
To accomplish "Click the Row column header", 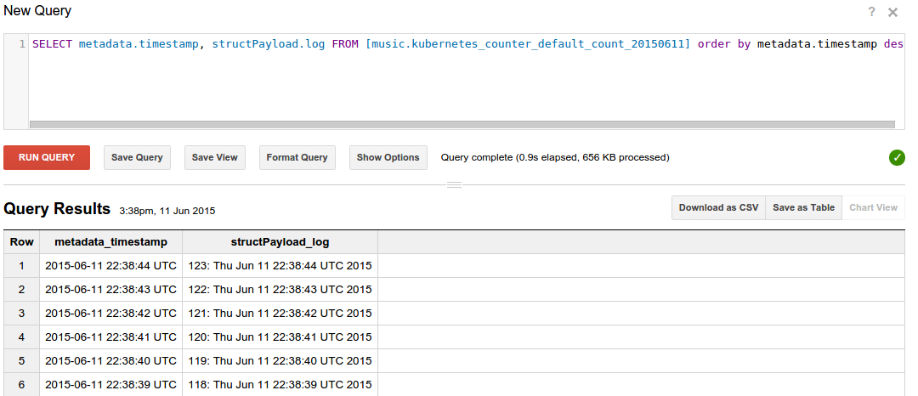I will [x=22, y=242].
